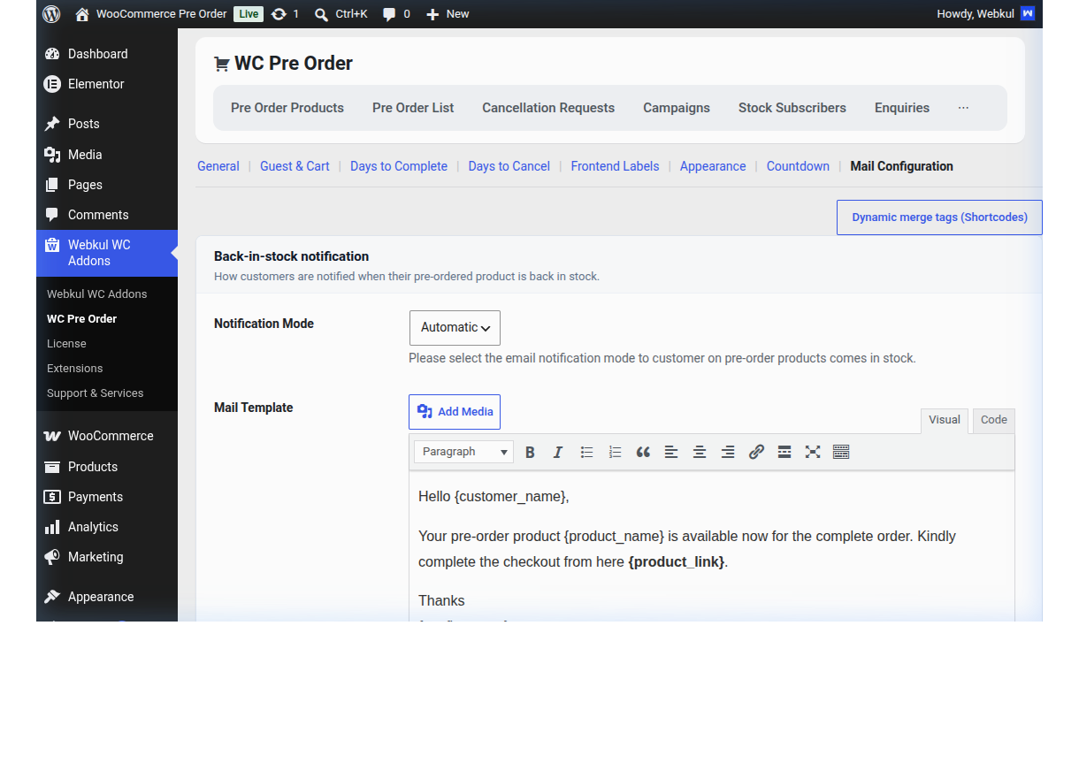Click the Live status badge
1079x778 pixels.
click(249, 14)
